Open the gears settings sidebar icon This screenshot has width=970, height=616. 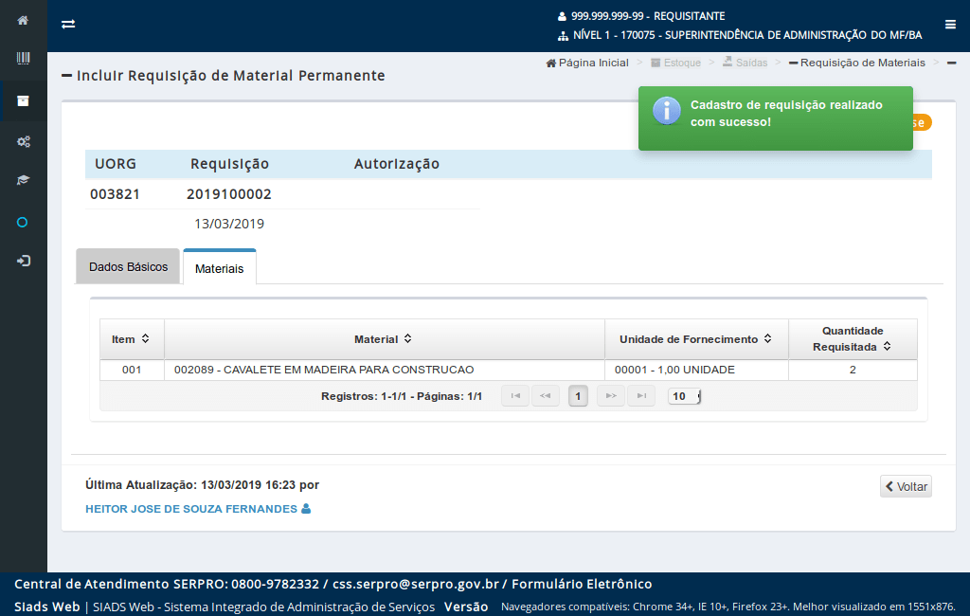point(24,142)
